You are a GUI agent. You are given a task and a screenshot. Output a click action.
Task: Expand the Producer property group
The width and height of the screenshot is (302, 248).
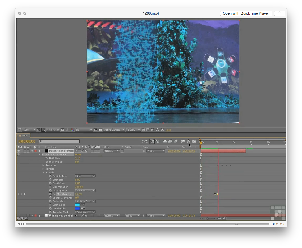(43, 166)
